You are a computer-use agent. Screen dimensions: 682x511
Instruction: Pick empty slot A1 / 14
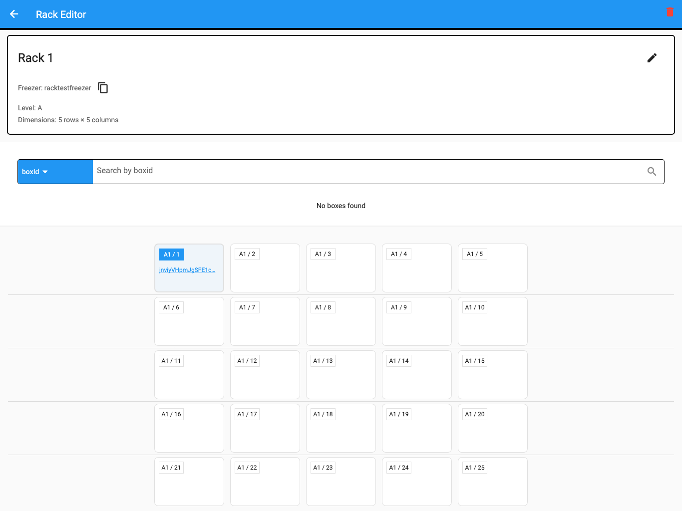417,375
